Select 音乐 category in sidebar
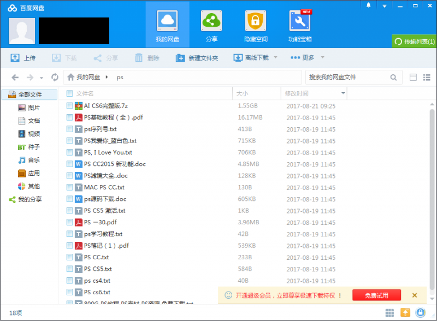The height and width of the screenshot is (321, 437). 29,160
